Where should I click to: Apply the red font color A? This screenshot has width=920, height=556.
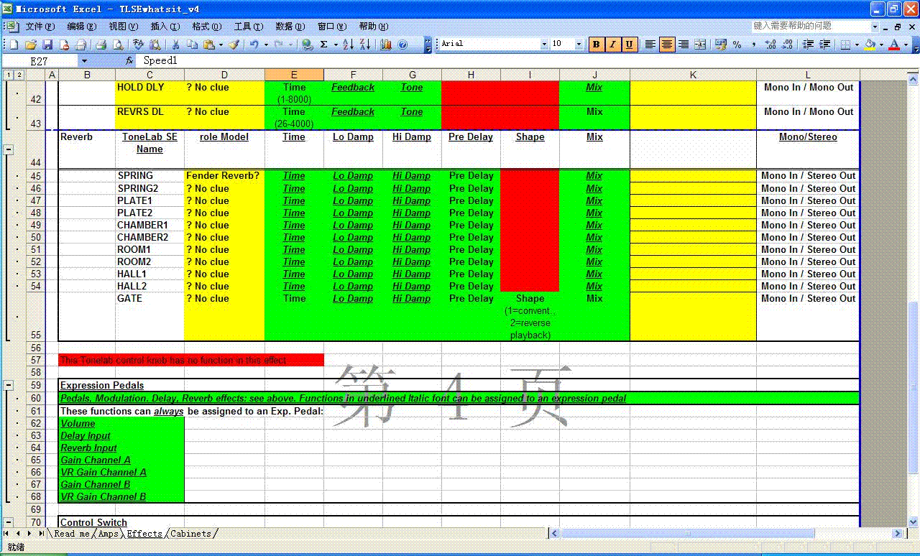pos(894,45)
